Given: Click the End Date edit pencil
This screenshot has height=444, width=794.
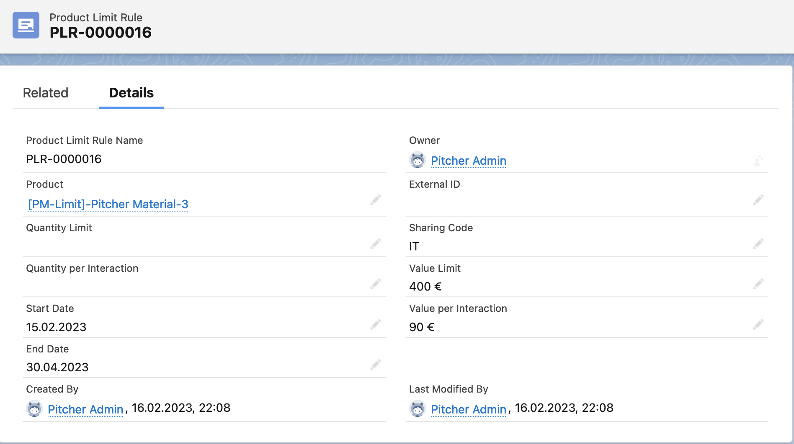Looking at the screenshot, I should click(376, 365).
